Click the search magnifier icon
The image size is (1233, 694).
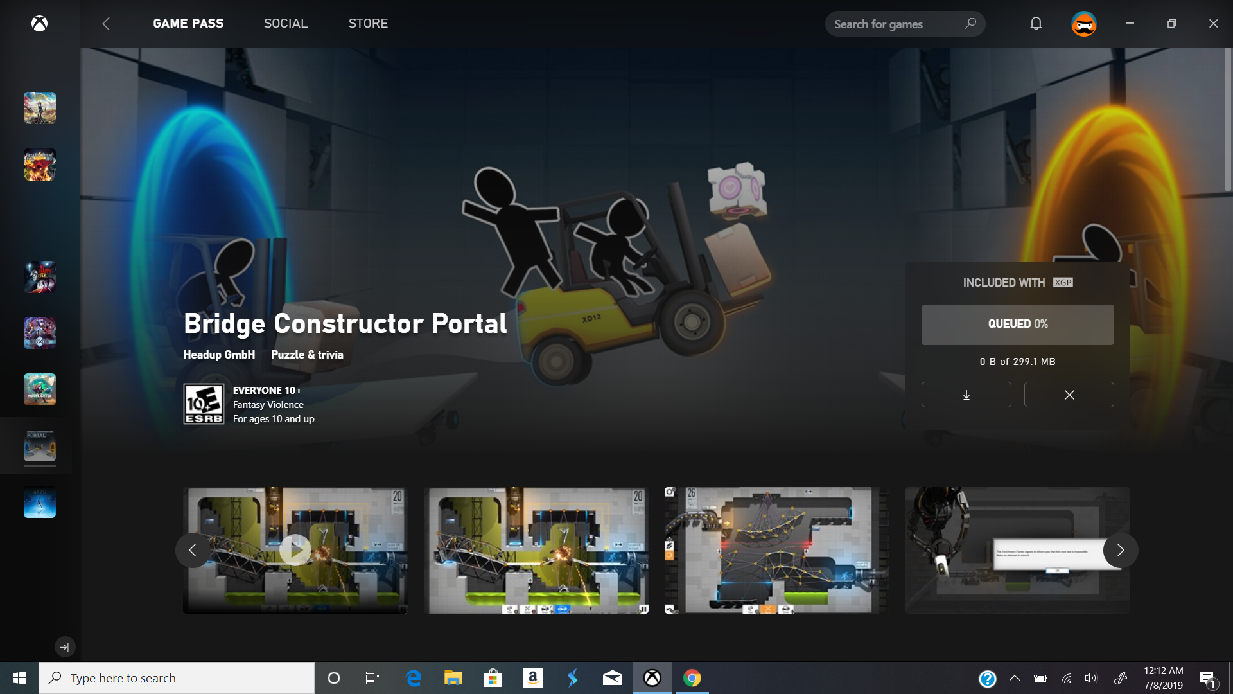click(970, 24)
